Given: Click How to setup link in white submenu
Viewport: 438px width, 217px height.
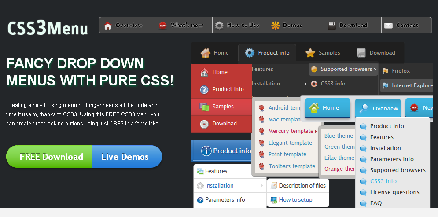Looking at the screenshot, I should 295,200.
